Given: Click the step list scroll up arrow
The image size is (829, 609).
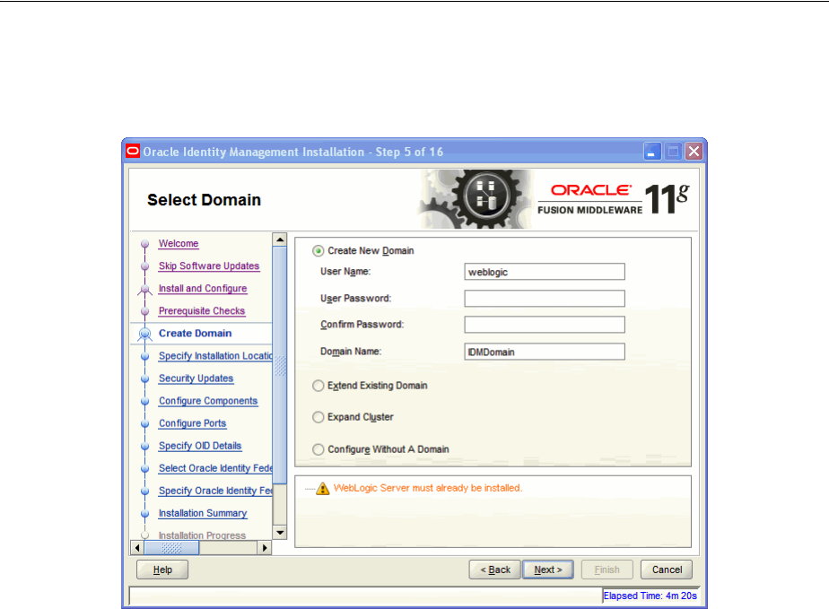Looking at the screenshot, I should (280, 239).
